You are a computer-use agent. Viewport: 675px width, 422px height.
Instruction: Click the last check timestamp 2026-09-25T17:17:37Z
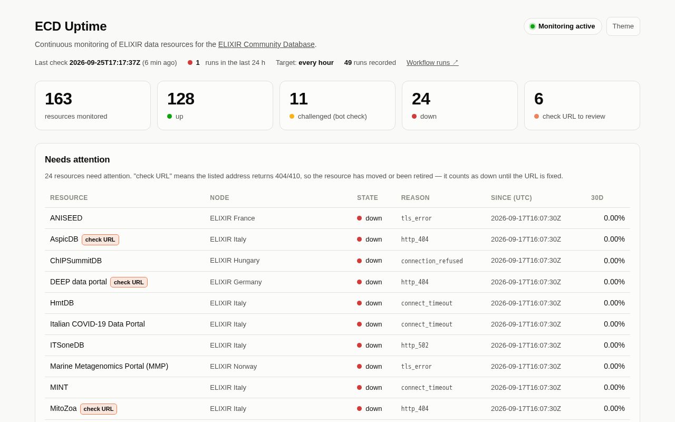[105, 62]
